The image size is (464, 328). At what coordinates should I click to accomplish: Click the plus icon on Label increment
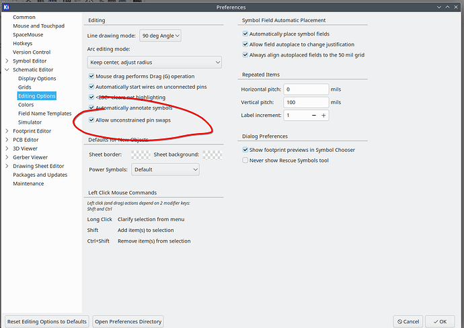tap(323, 116)
